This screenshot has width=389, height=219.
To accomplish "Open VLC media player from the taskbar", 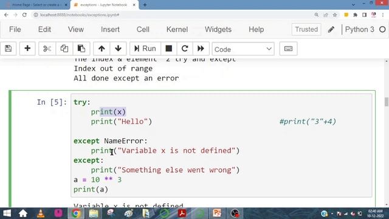I will (41, 214).
